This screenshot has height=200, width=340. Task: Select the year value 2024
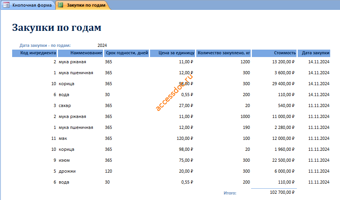[x=102, y=45]
